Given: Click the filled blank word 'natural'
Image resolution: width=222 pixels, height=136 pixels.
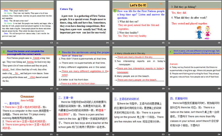Looking at the screenshot, I should (6, 69).
